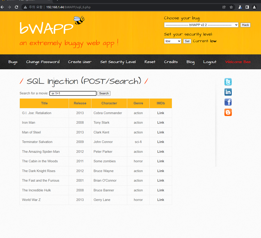Select the Bruce Wayne character cell

click(109, 171)
